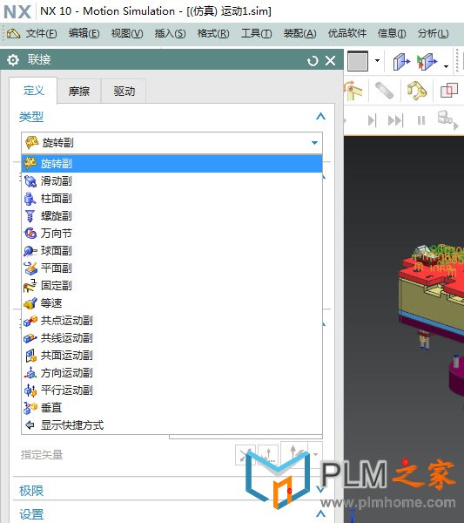Image resolution: width=464 pixels, height=523 pixels.
Task: Open 联接 dialog gear options
Action: (13, 60)
